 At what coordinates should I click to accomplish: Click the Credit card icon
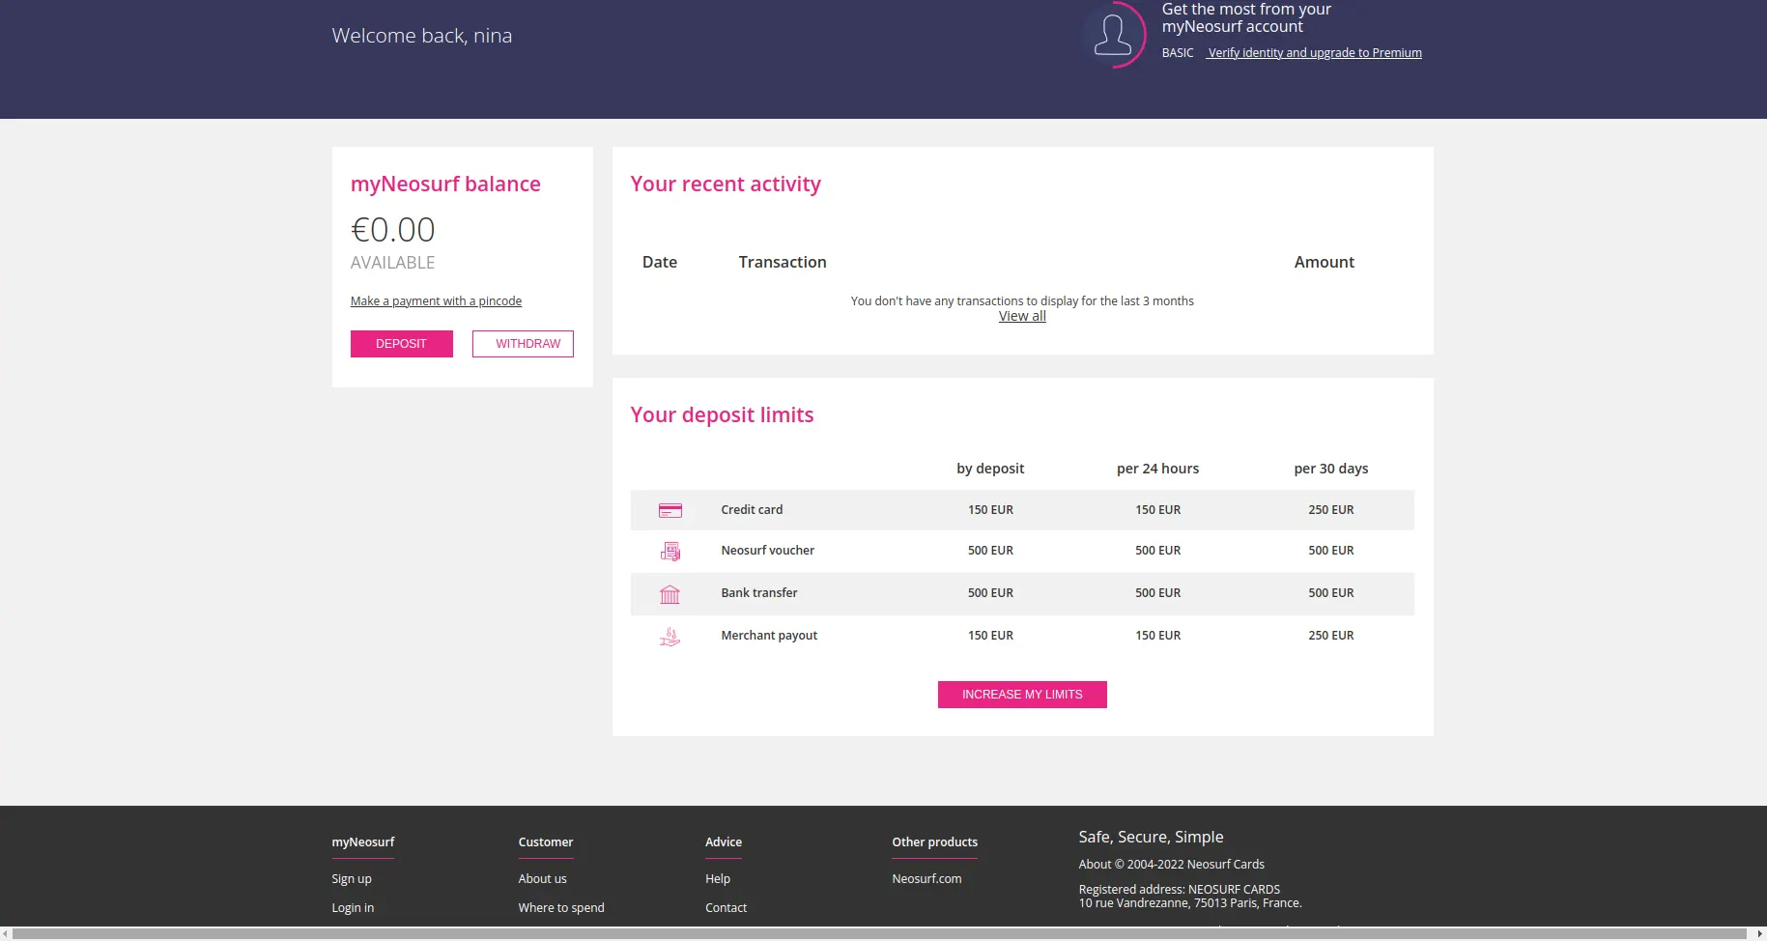tap(670, 510)
